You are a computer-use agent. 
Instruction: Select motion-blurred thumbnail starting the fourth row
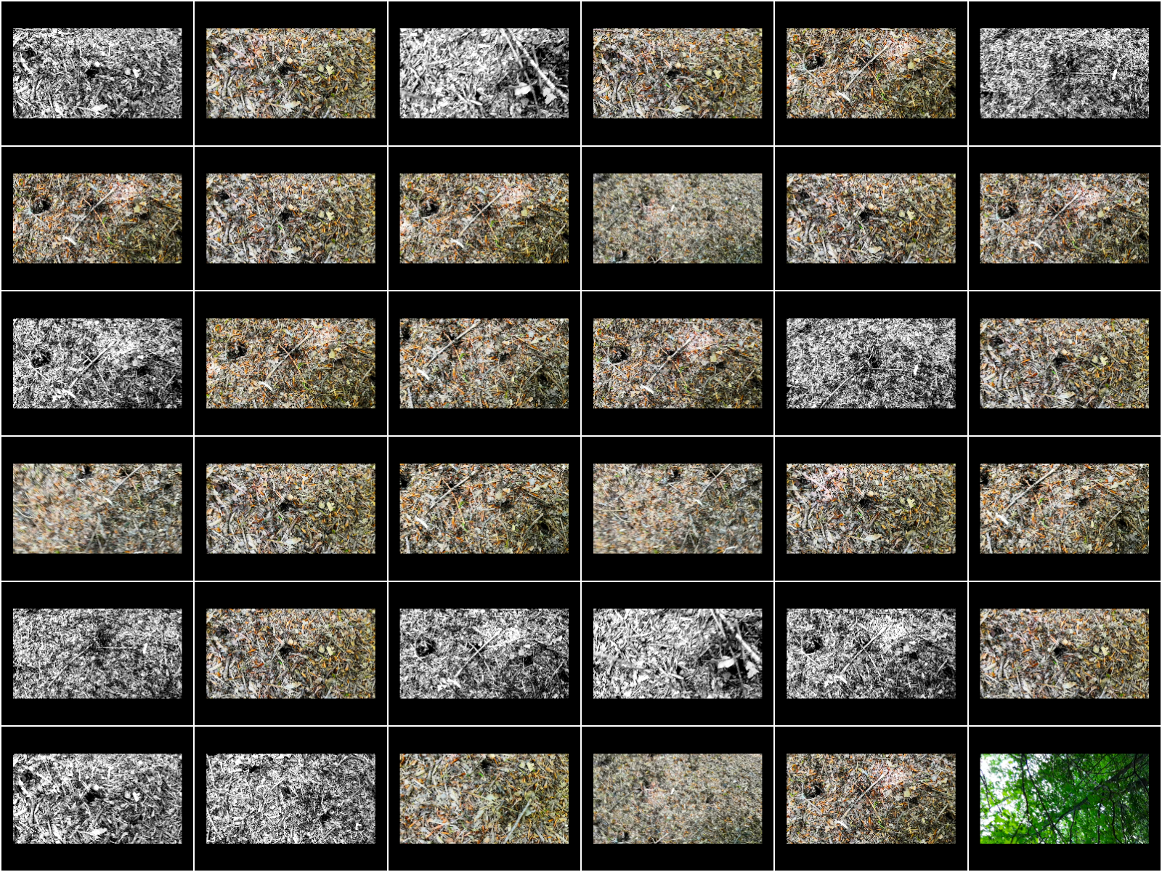pos(97,509)
